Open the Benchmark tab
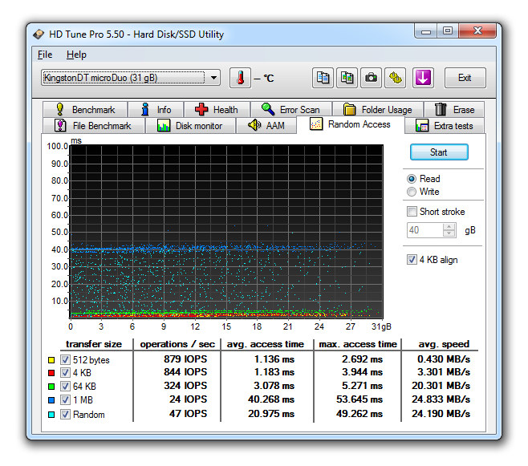 [85, 109]
